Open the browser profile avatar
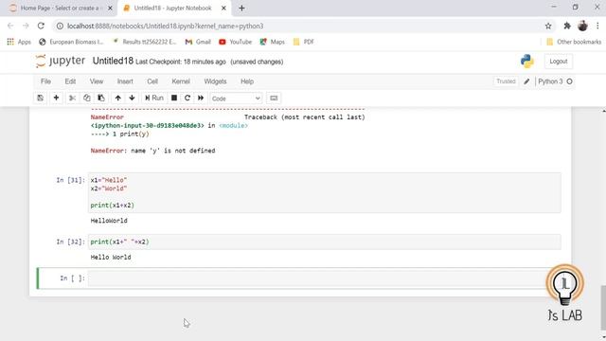This screenshot has width=606, height=341. coord(583,26)
